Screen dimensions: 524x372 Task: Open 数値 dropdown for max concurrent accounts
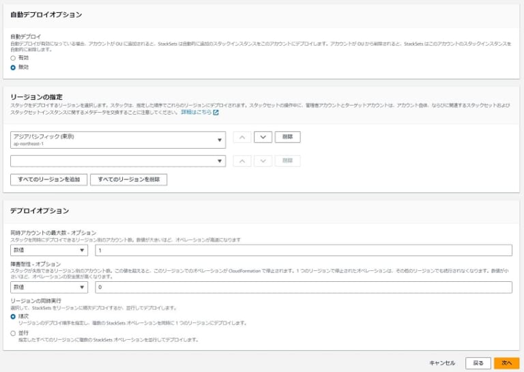click(49, 250)
